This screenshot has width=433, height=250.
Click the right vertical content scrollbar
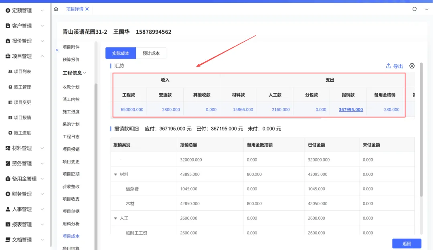pos(421,130)
